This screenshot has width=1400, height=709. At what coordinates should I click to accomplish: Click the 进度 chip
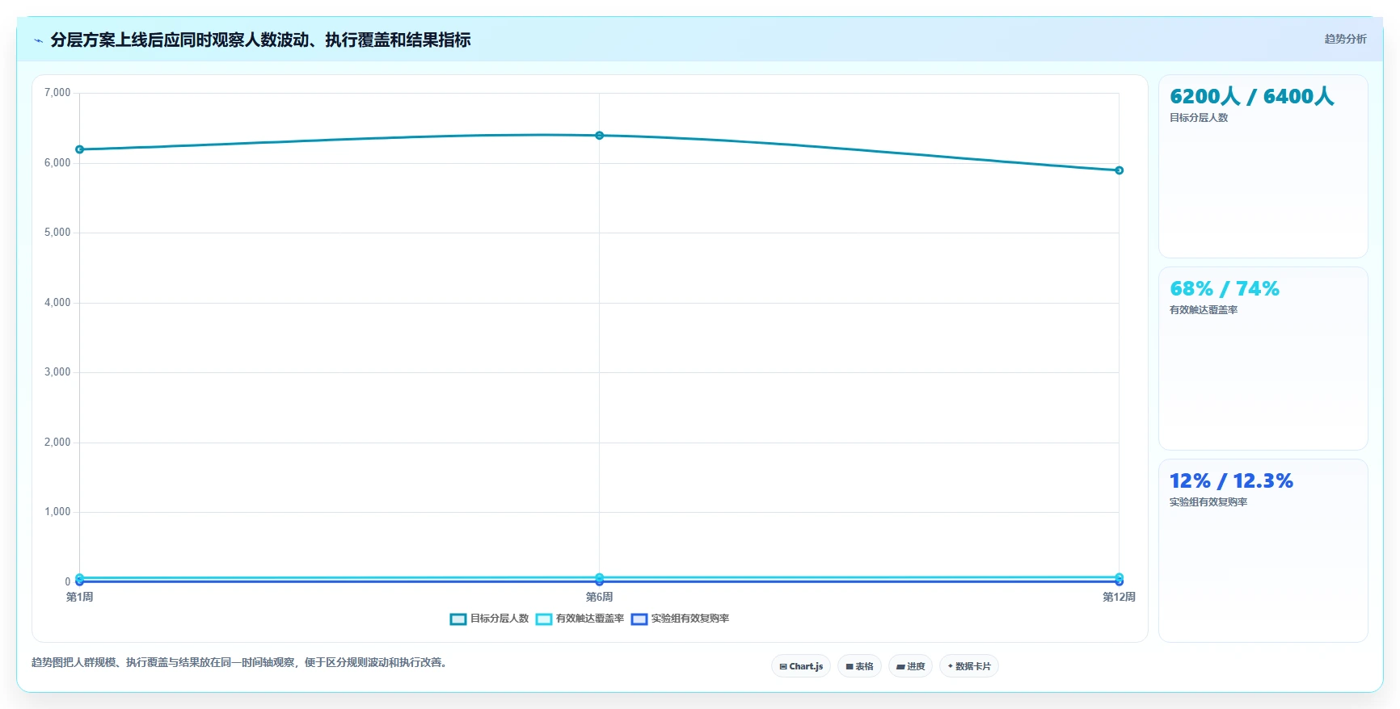(910, 666)
